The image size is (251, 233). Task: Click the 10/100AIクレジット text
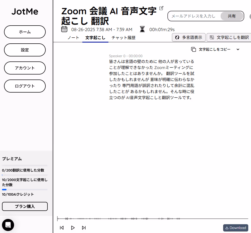(x=18, y=194)
